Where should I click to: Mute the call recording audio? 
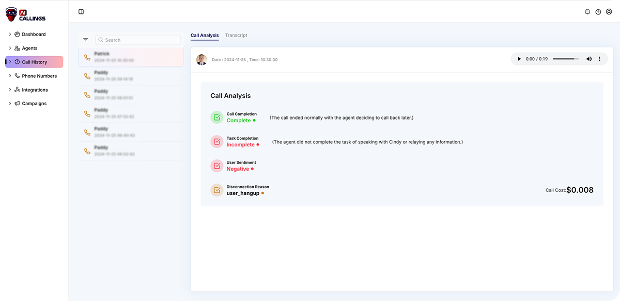point(589,59)
